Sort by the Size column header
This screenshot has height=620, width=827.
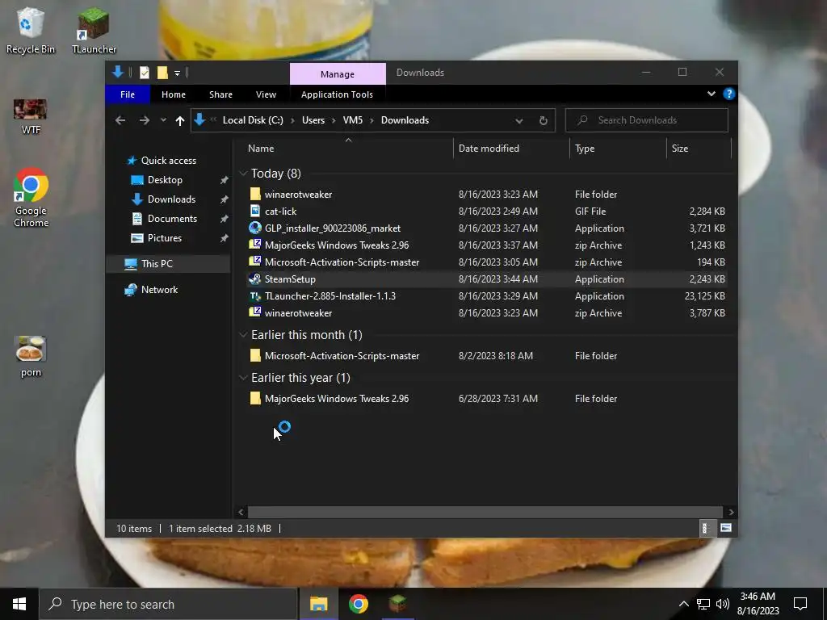(x=699, y=149)
